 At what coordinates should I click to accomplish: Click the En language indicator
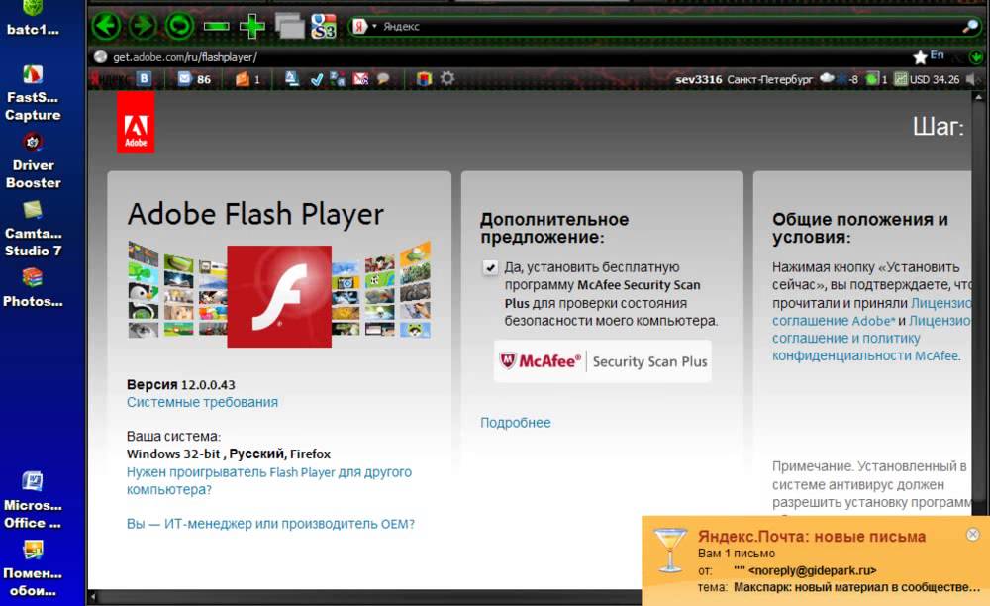tap(937, 55)
